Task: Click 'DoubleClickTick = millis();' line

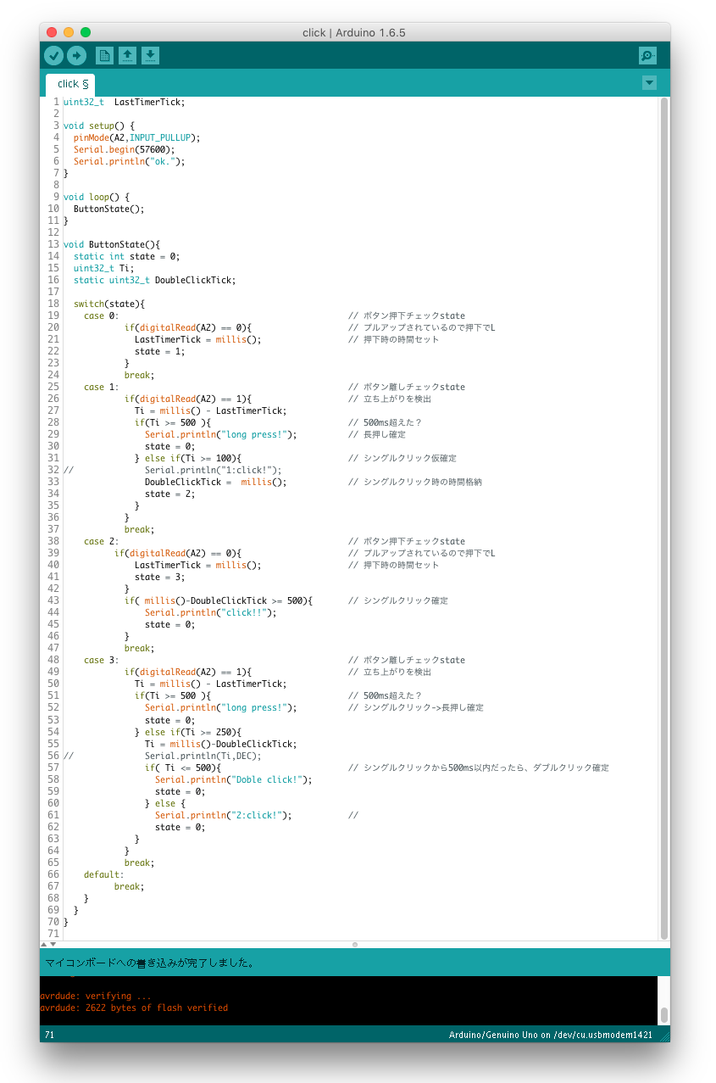Action: (216, 482)
